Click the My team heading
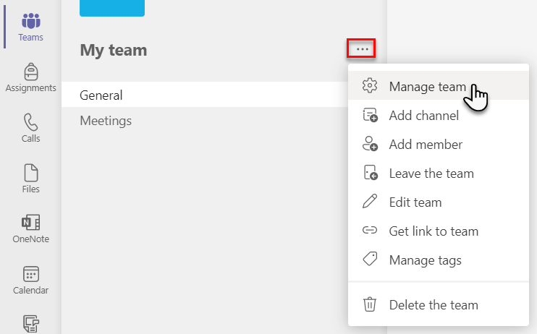This screenshot has height=334, width=537. pyautogui.click(x=114, y=50)
